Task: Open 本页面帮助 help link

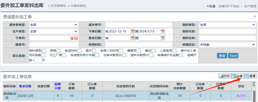Action: coord(58,6)
